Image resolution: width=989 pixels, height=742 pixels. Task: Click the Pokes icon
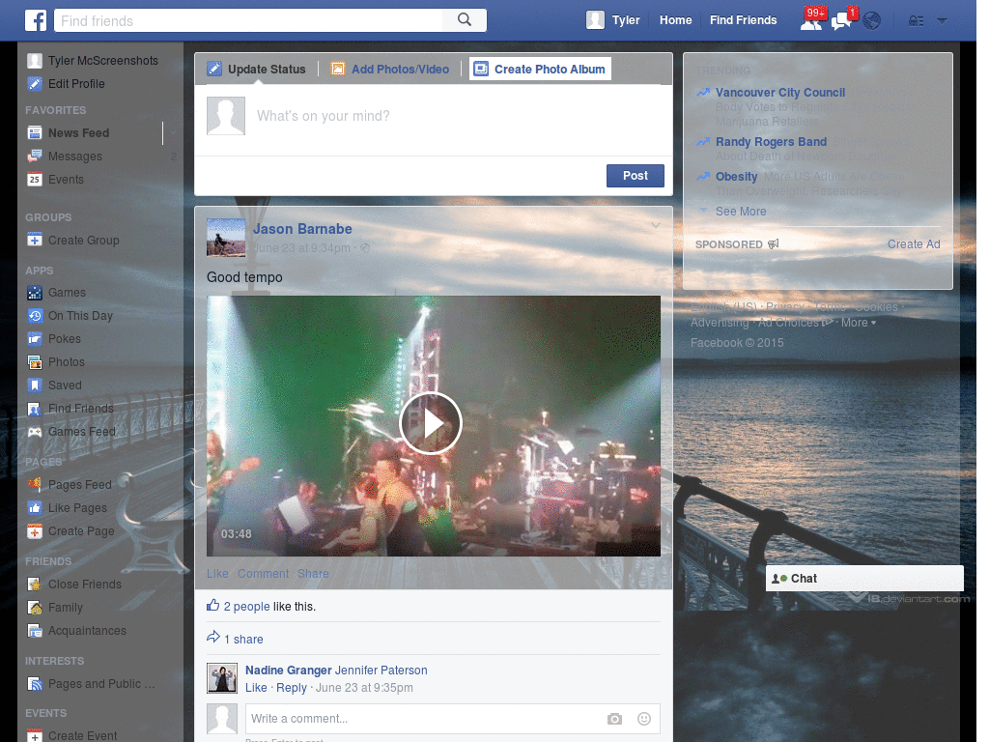pyautogui.click(x=35, y=339)
